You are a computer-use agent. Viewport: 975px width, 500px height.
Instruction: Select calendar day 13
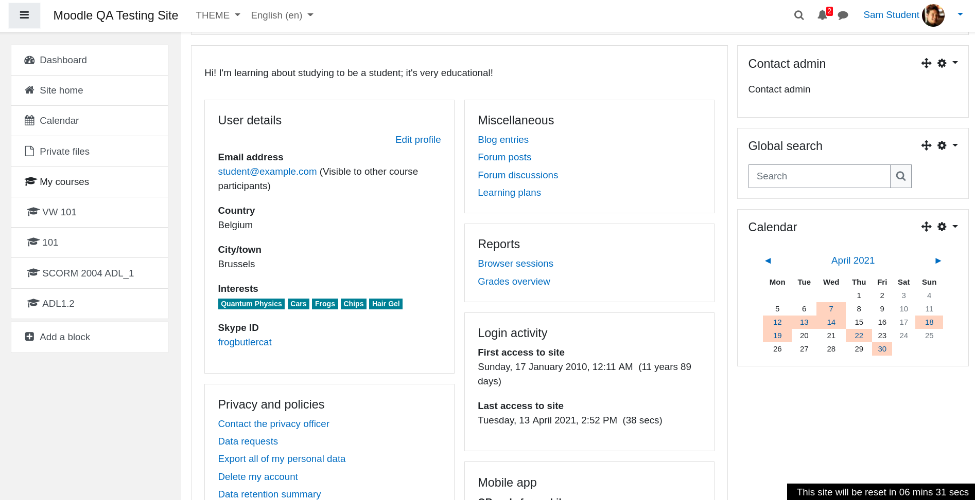804,322
